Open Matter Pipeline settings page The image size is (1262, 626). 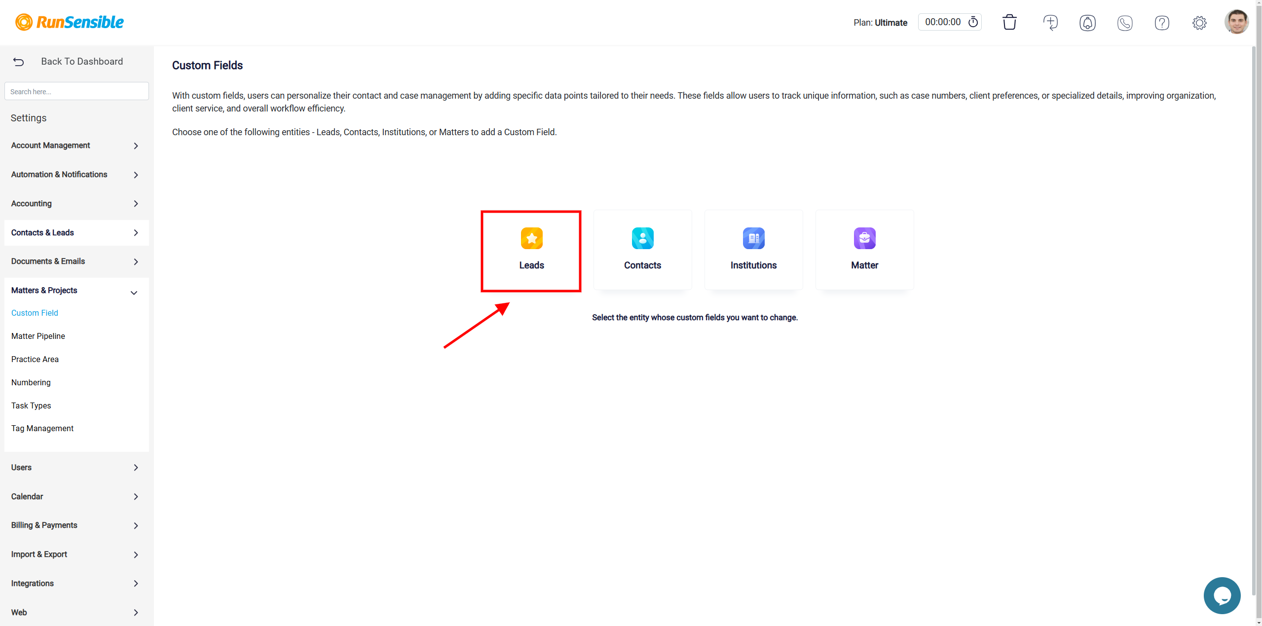pos(38,335)
